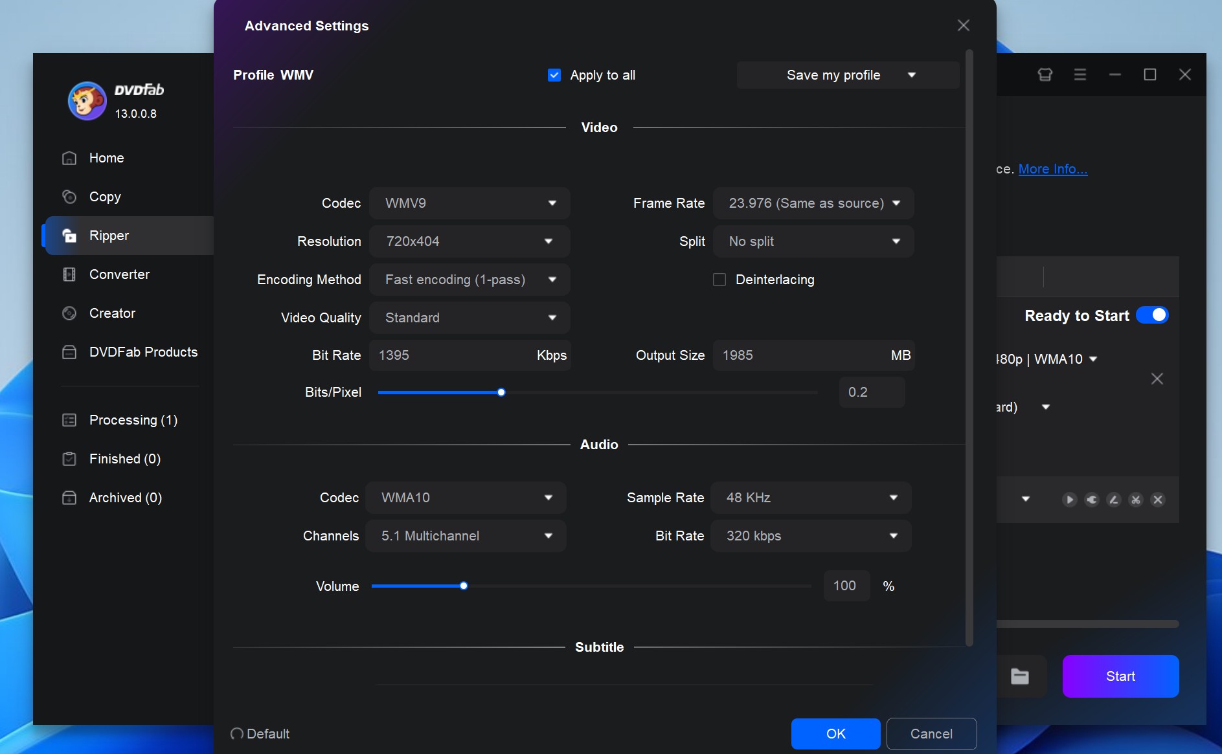1222x754 pixels.
Task: Open the Converter module
Action: [x=119, y=274]
